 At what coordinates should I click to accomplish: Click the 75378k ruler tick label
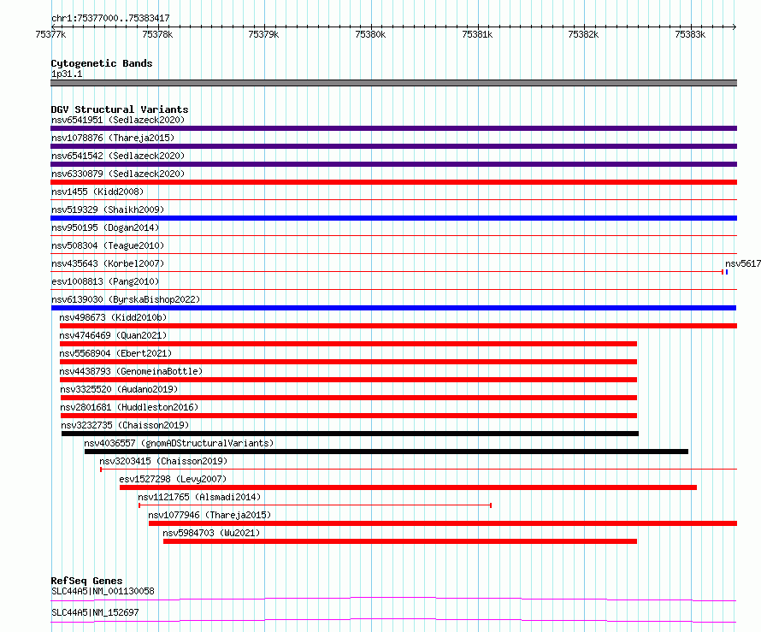coord(157,34)
